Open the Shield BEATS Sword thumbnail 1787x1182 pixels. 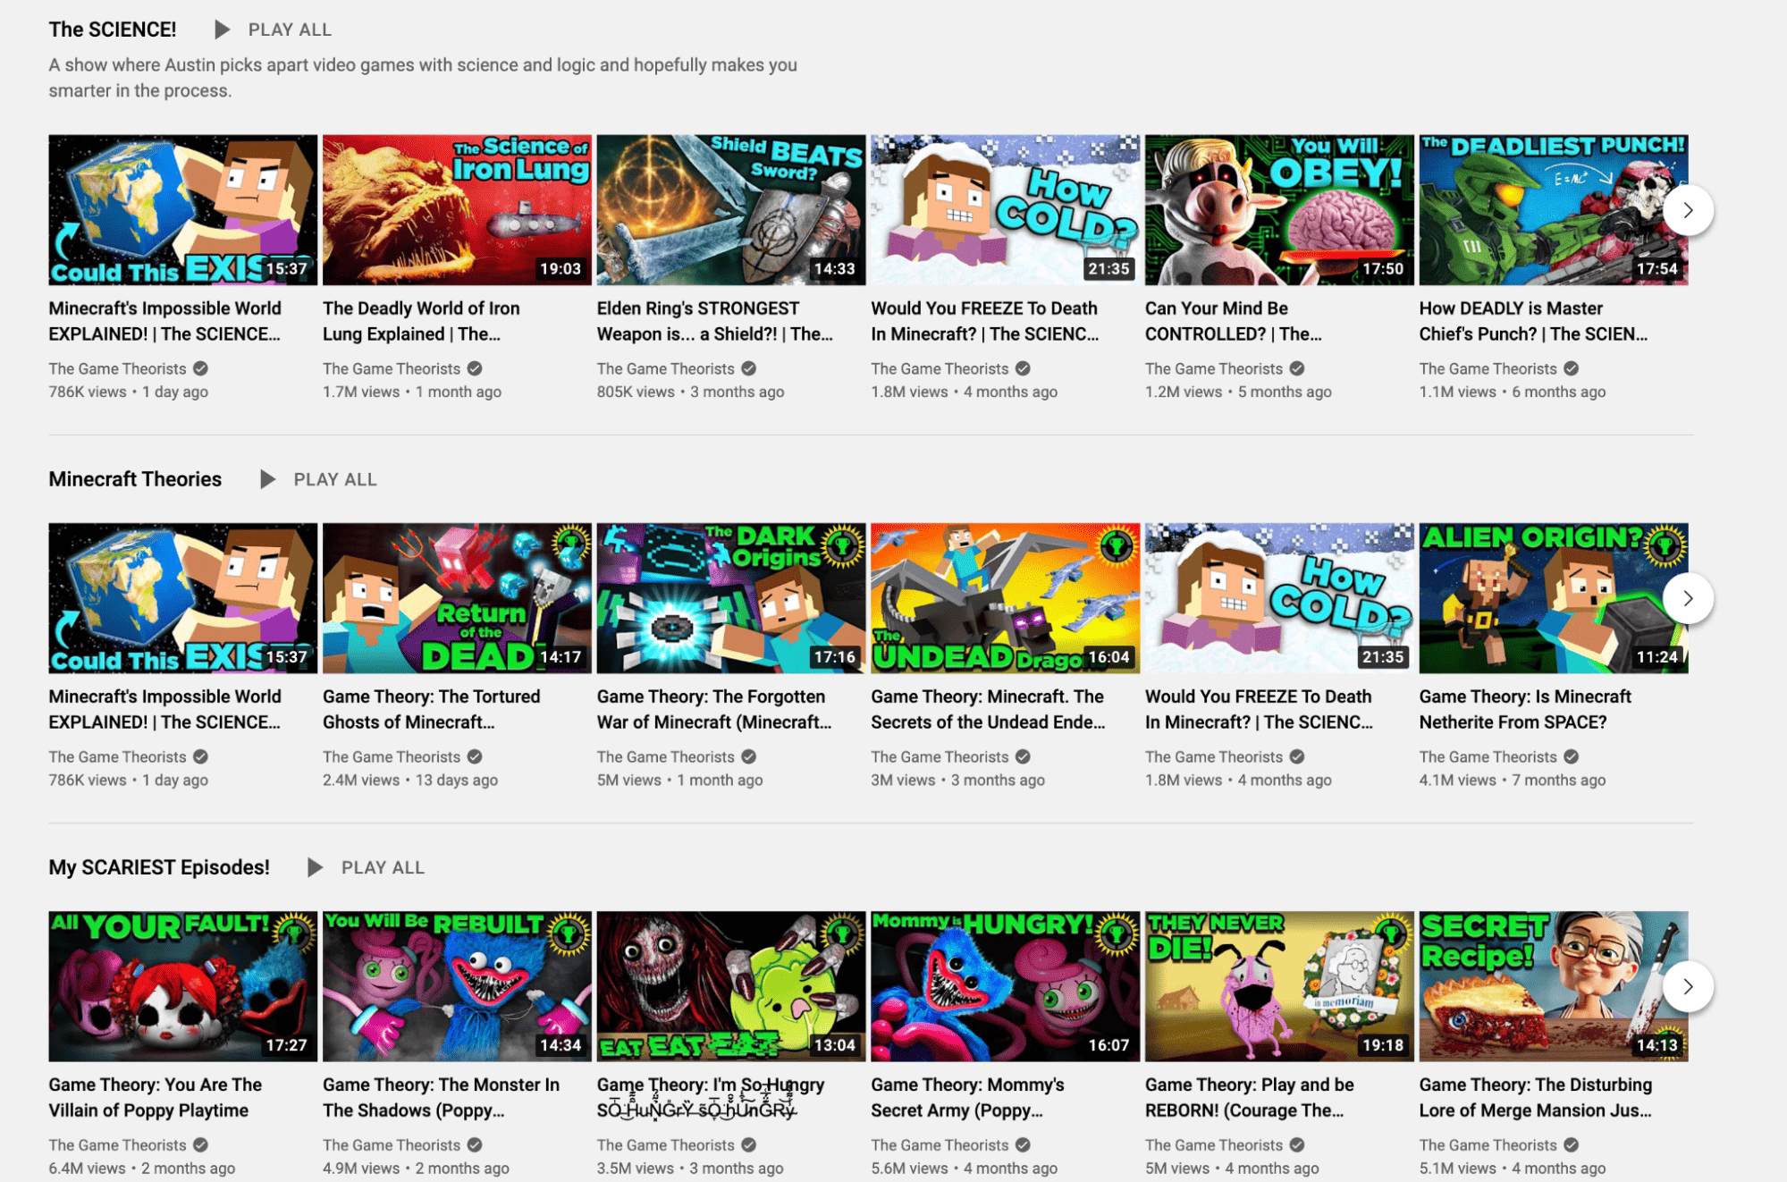coord(731,210)
